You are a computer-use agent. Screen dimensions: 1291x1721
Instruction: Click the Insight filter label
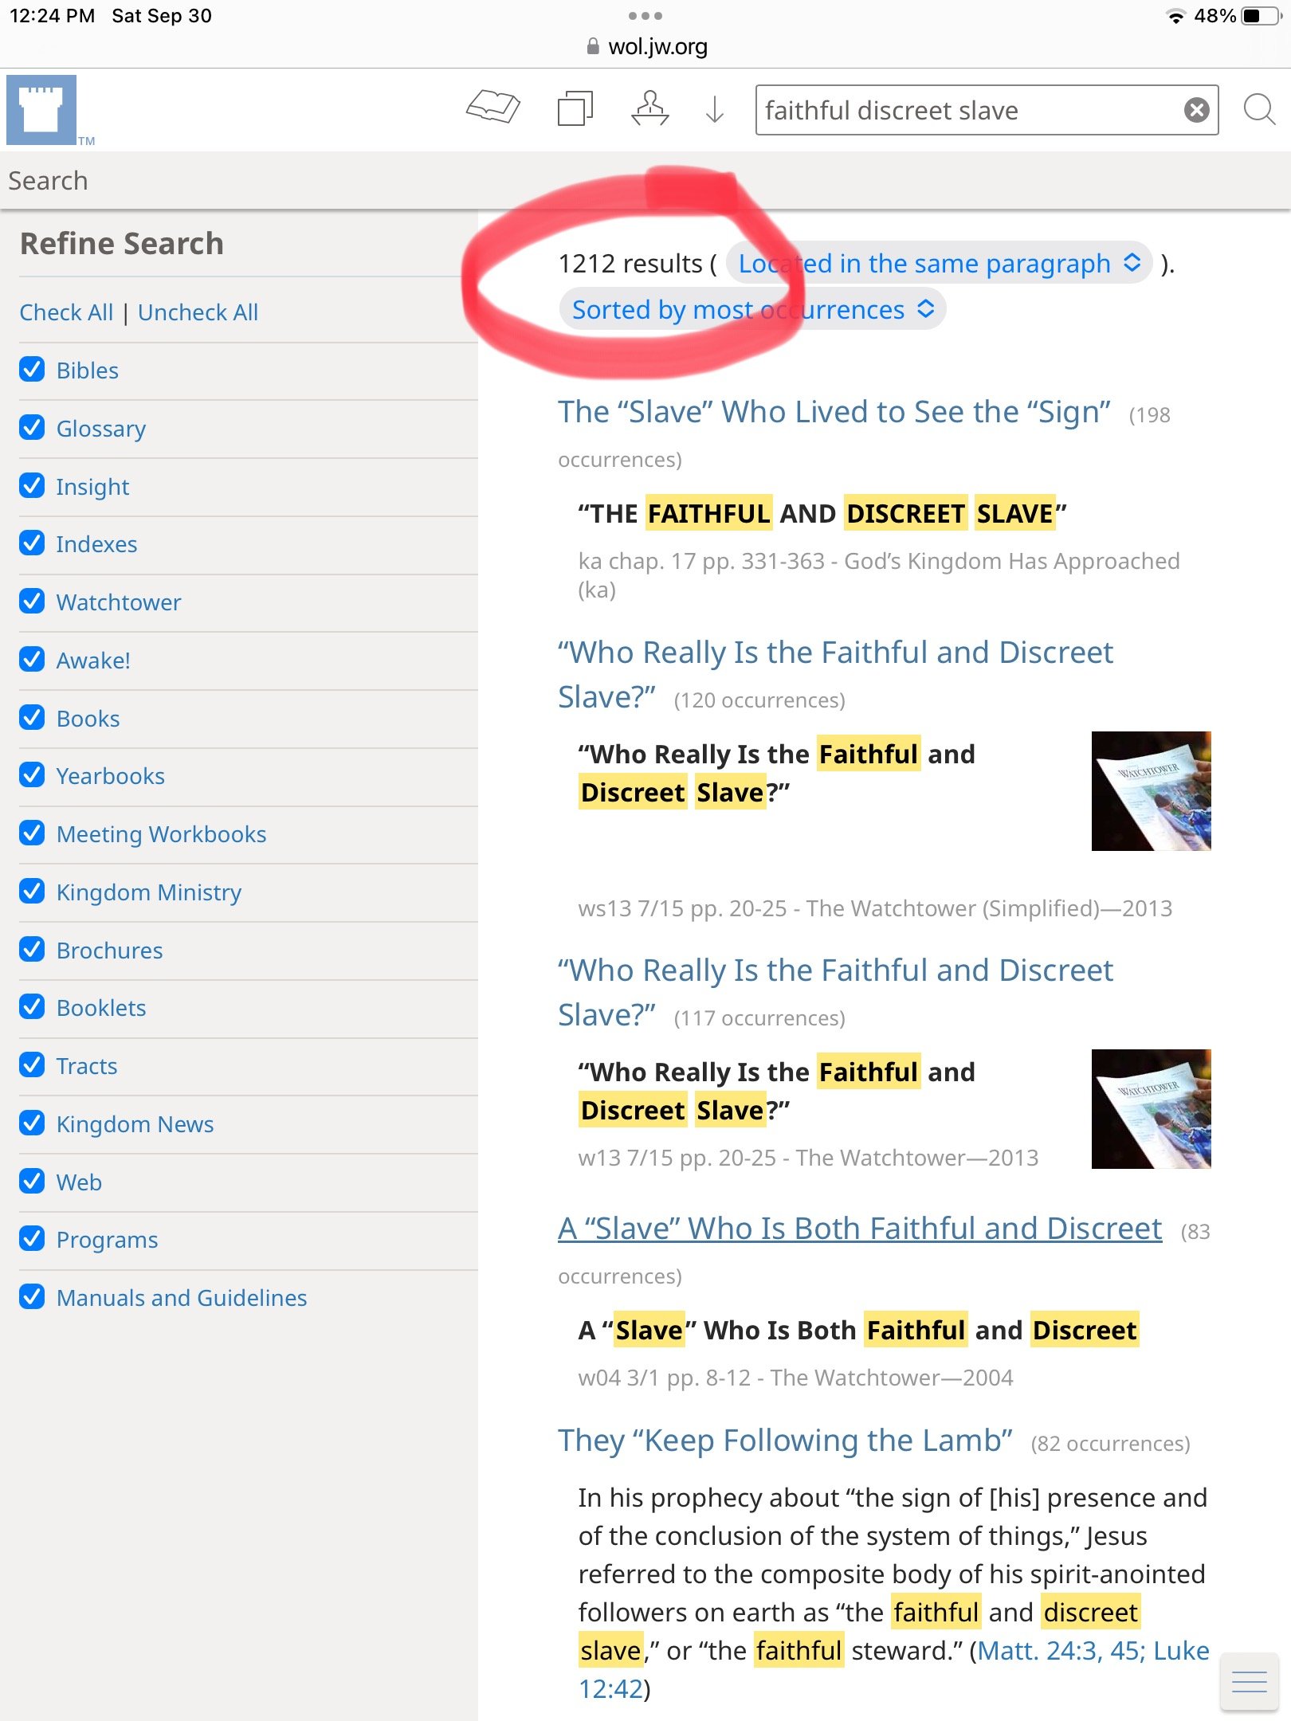coord(92,486)
